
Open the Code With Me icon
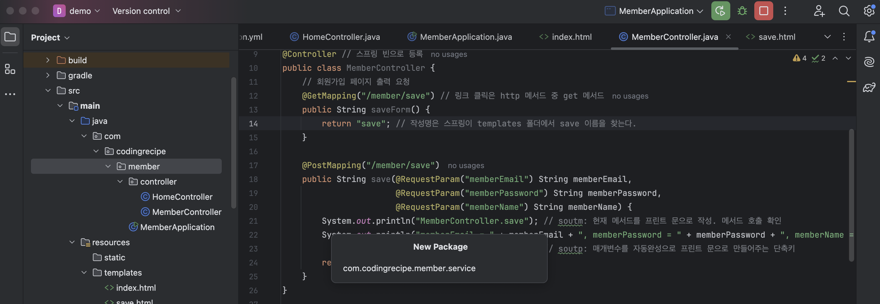(x=819, y=11)
